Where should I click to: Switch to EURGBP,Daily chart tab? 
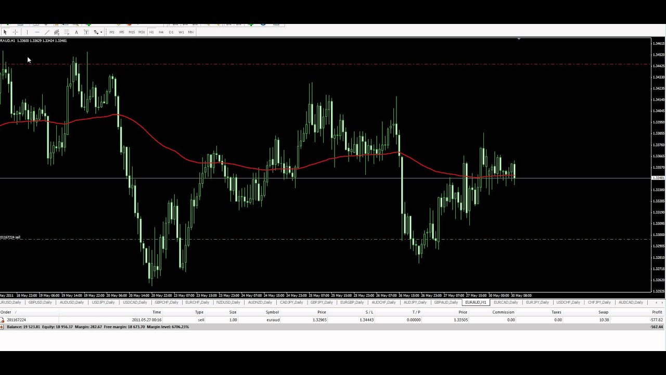[x=352, y=303]
